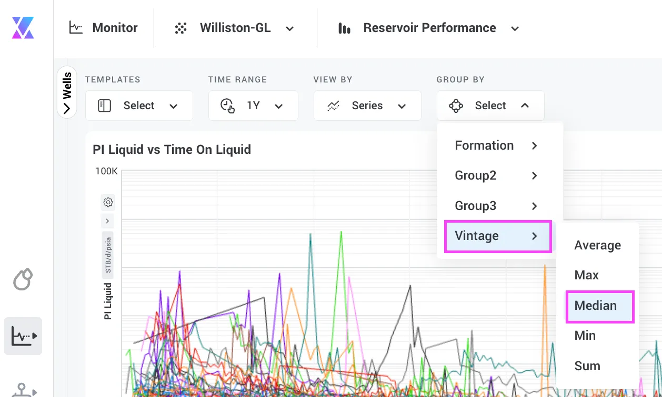Viewport: 662px width, 397px height.
Task: Open the 1Y time range dropdown
Action: (x=253, y=106)
